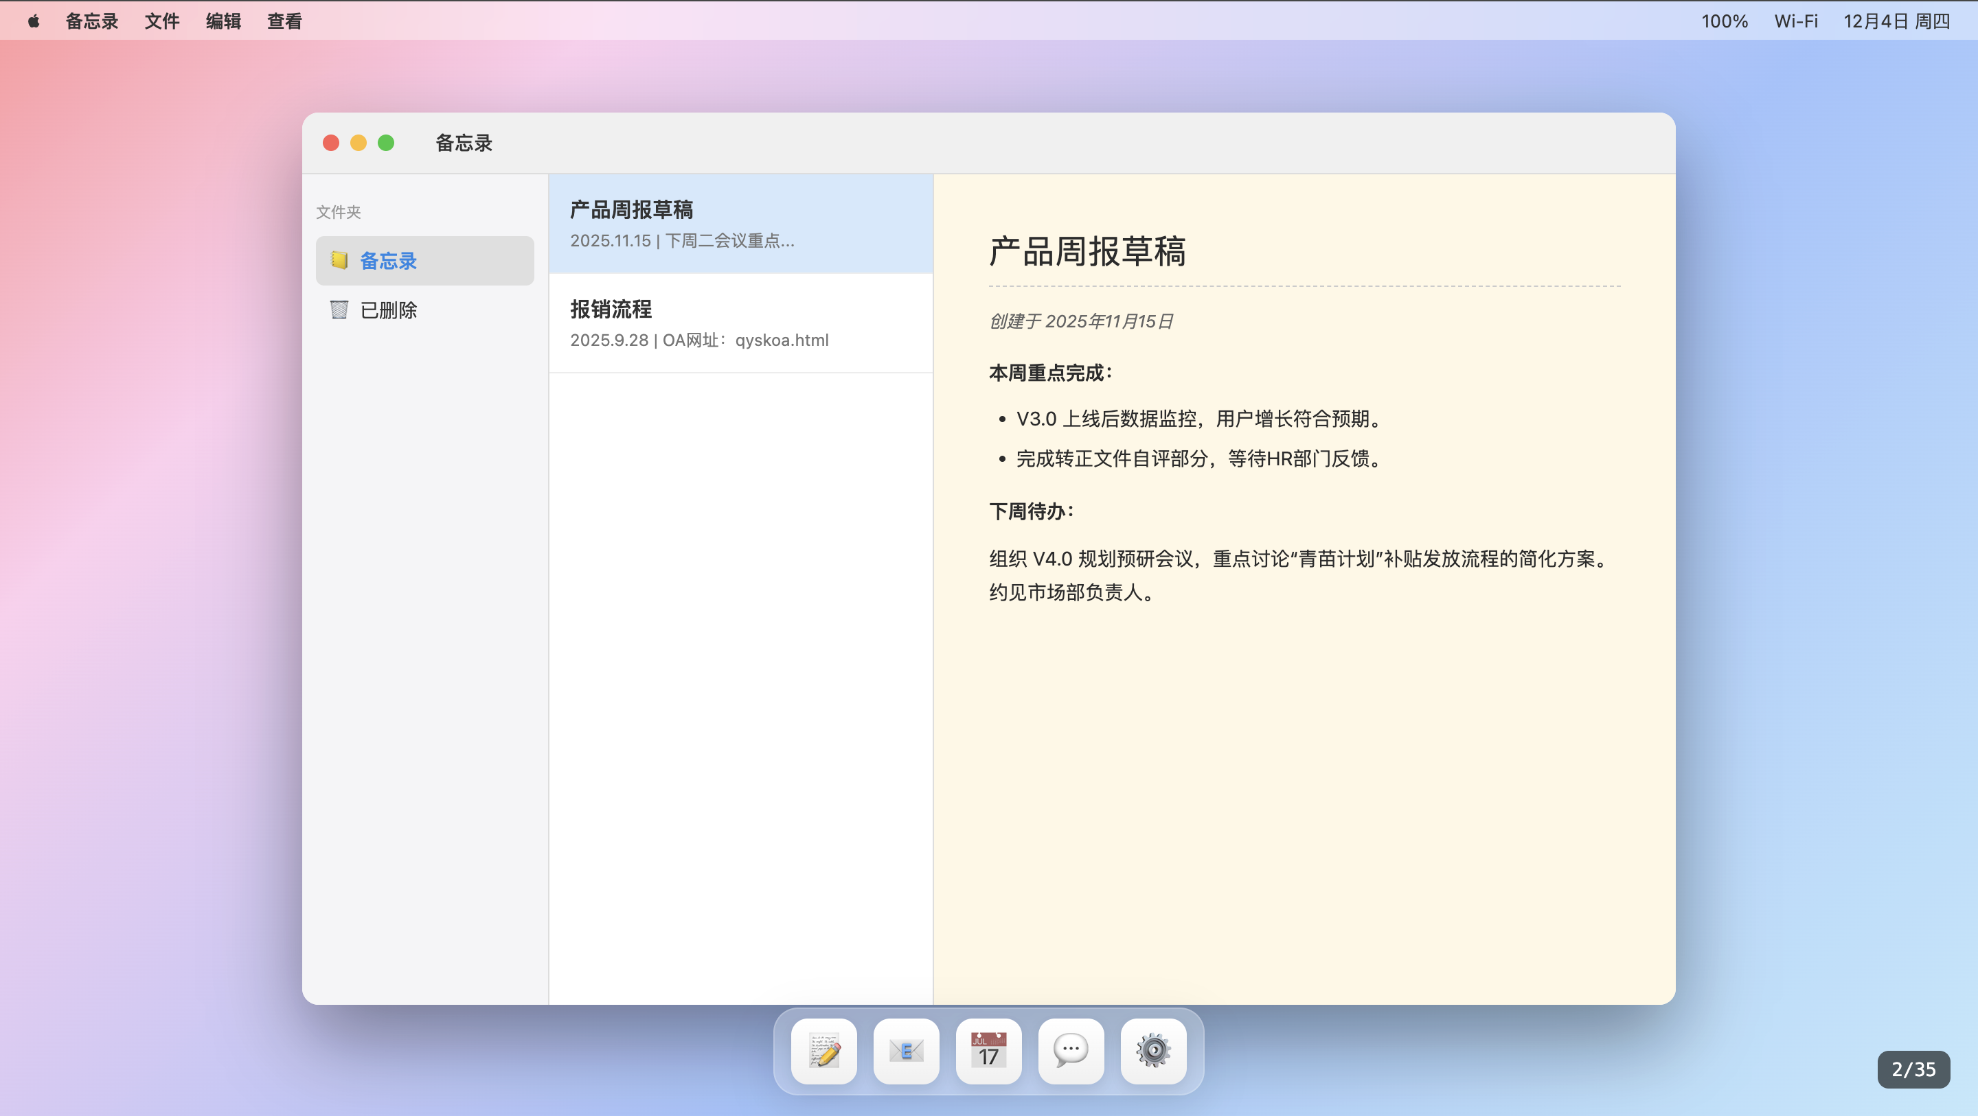The height and width of the screenshot is (1116, 1978).
Task: Click the Apple logo in menu bar
Action: click(x=32, y=21)
